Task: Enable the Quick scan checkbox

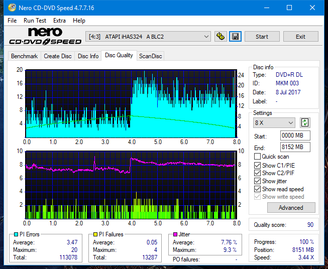Action: (257, 157)
